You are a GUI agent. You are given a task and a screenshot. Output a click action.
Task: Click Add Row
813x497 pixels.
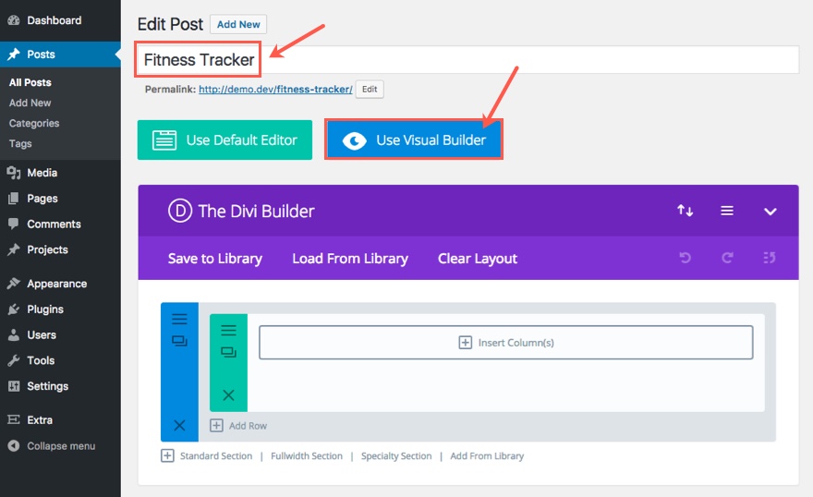point(238,426)
